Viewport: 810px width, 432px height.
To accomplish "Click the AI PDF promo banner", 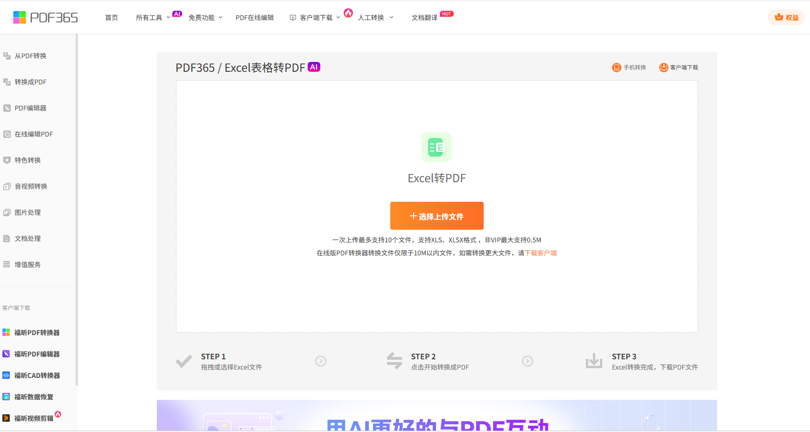I will [x=437, y=415].
